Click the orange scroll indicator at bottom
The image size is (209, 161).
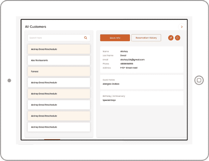pos(52,139)
